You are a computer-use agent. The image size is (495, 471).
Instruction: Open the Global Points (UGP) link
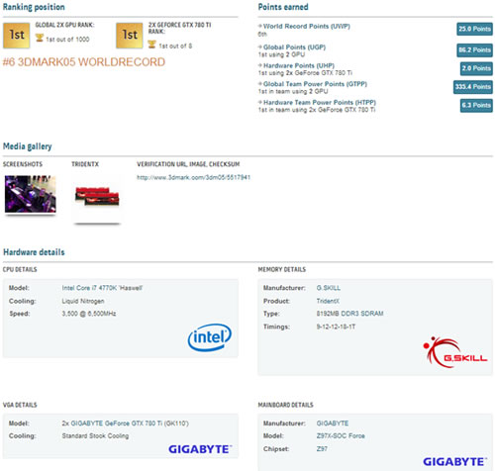(294, 47)
